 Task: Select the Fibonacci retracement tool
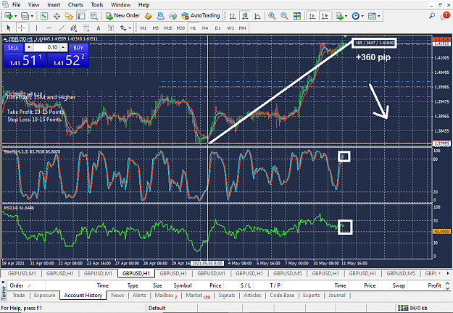tap(86, 28)
